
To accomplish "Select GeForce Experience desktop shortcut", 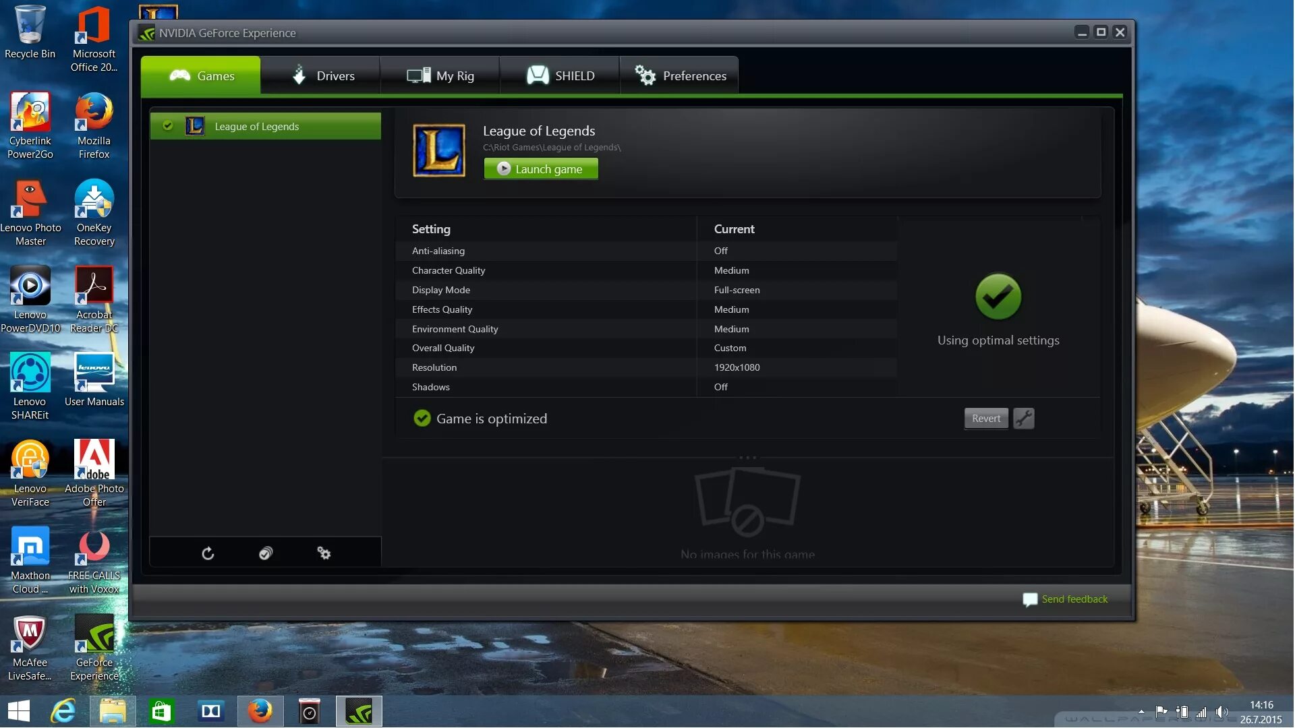I will tap(94, 648).
